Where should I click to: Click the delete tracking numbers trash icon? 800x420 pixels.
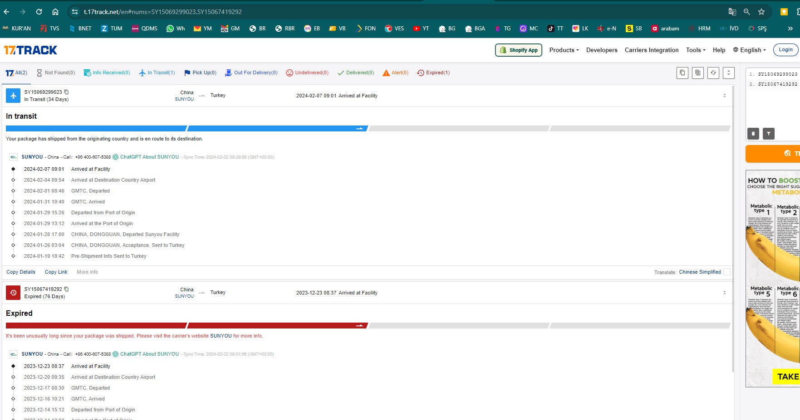(x=753, y=134)
